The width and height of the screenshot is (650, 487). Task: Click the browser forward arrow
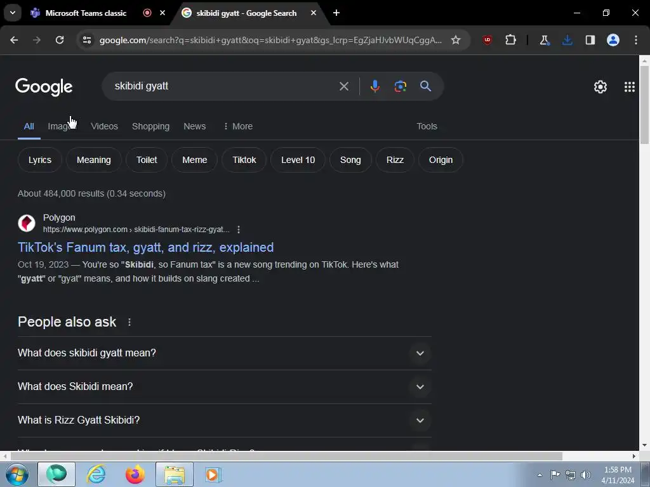(x=37, y=40)
